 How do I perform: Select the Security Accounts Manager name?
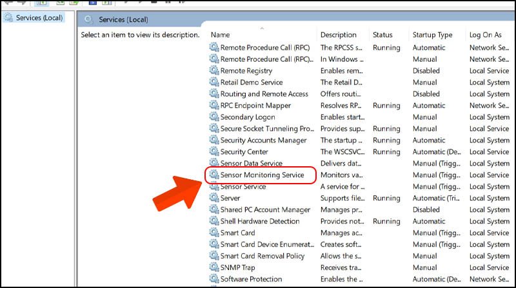(x=263, y=140)
